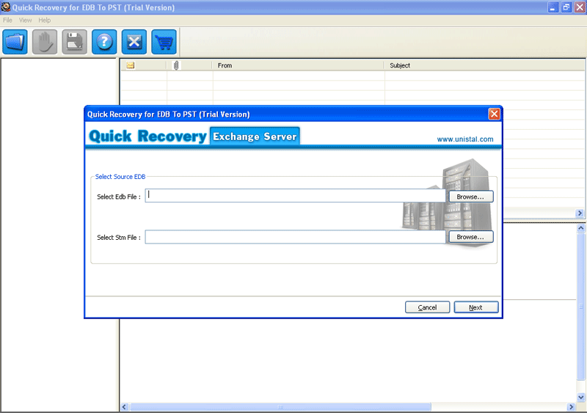This screenshot has width=587, height=413.
Task: Open the View menu
Action: pyautogui.click(x=26, y=20)
